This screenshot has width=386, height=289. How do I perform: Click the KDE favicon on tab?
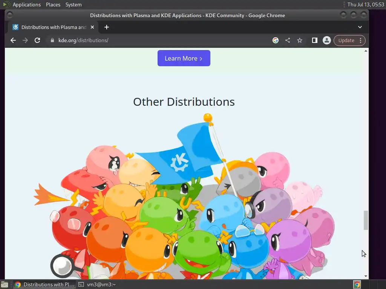pos(15,27)
